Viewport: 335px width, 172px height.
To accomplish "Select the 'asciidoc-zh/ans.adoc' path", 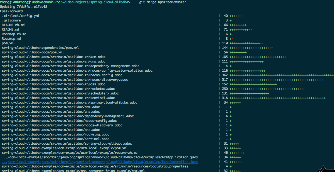I will [54, 61].
